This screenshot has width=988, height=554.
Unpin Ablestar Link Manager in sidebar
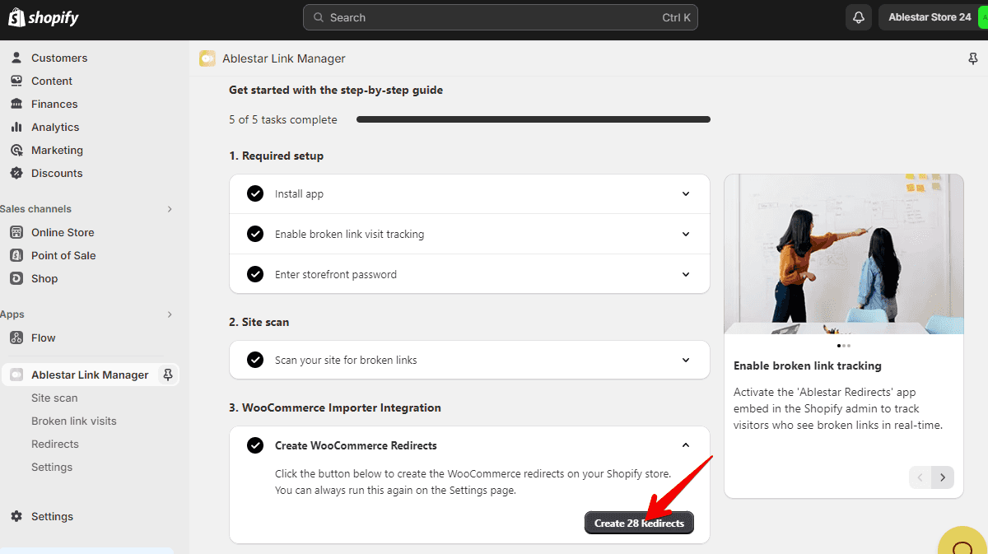coord(168,375)
